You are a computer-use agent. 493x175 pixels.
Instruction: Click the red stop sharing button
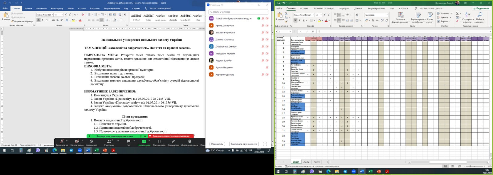coord(171,136)
